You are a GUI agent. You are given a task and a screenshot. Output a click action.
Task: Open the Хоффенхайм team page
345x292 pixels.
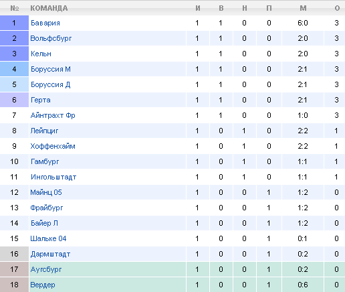(53, 146)
